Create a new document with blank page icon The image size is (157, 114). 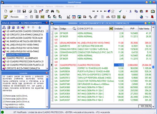6,11
